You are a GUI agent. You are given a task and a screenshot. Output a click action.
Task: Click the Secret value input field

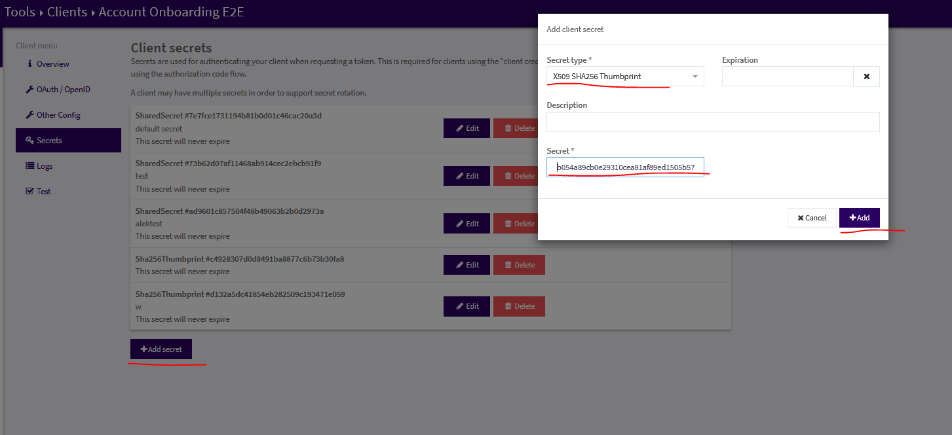(625, 167)
